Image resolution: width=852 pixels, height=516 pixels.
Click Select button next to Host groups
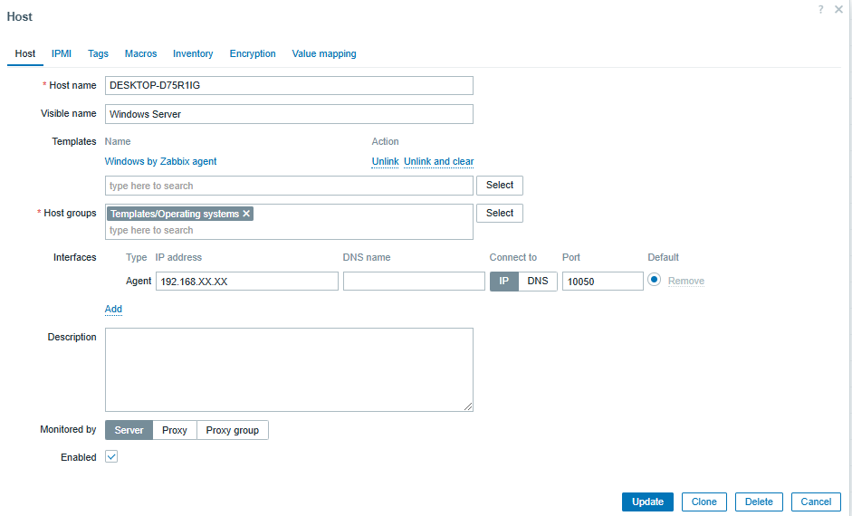click(x=500, y=214)
